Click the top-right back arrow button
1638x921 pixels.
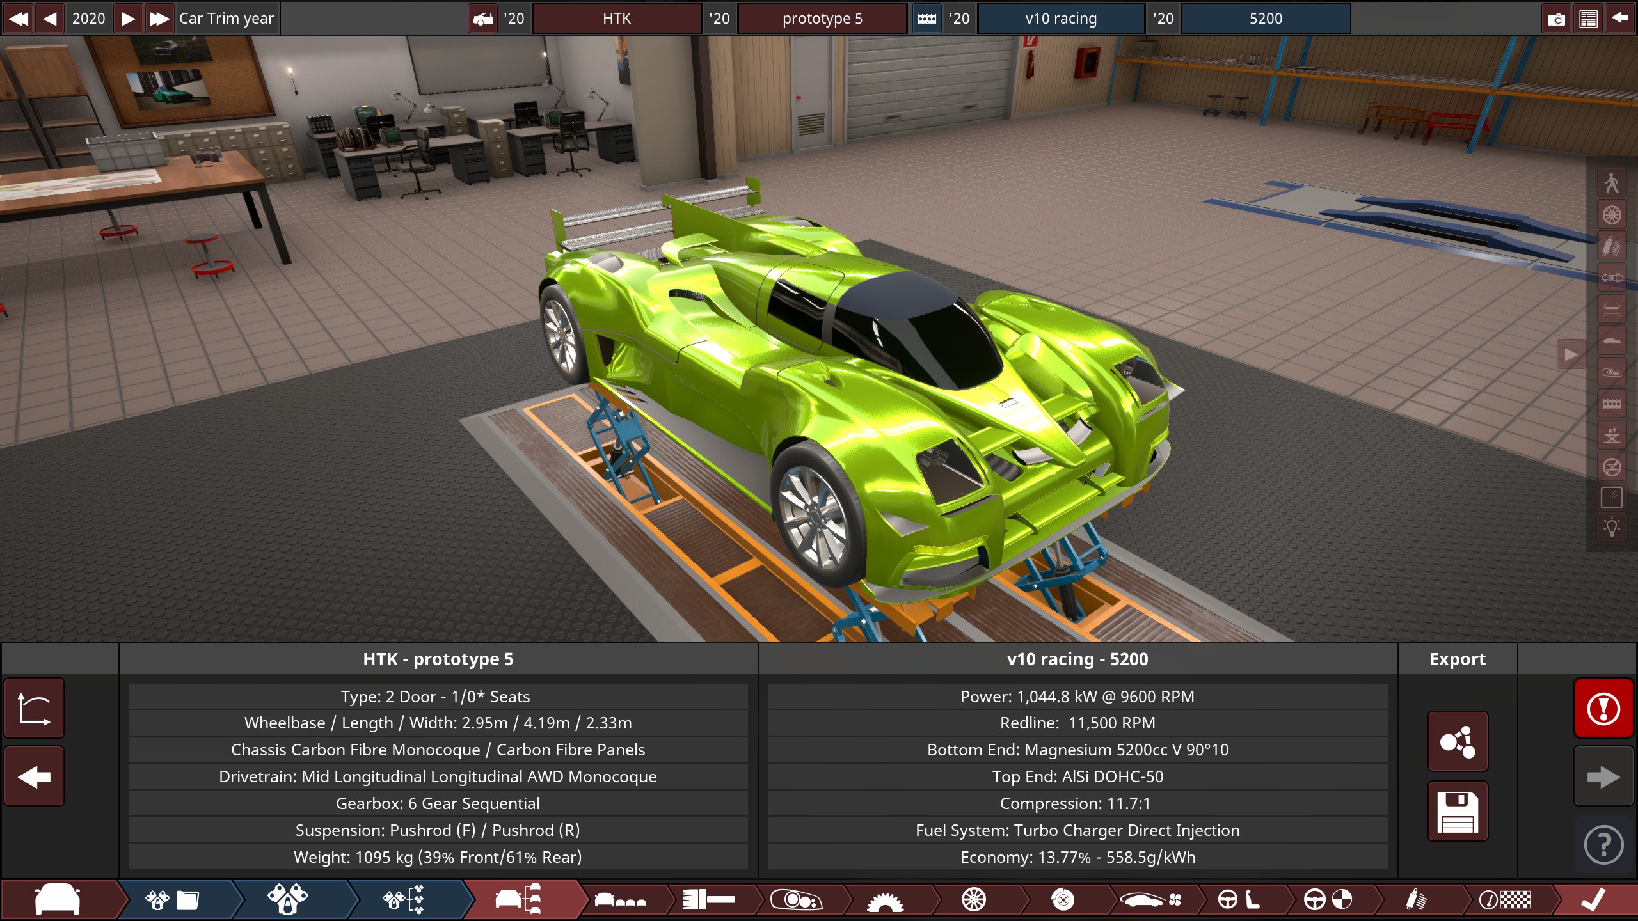coord(1620,19)
